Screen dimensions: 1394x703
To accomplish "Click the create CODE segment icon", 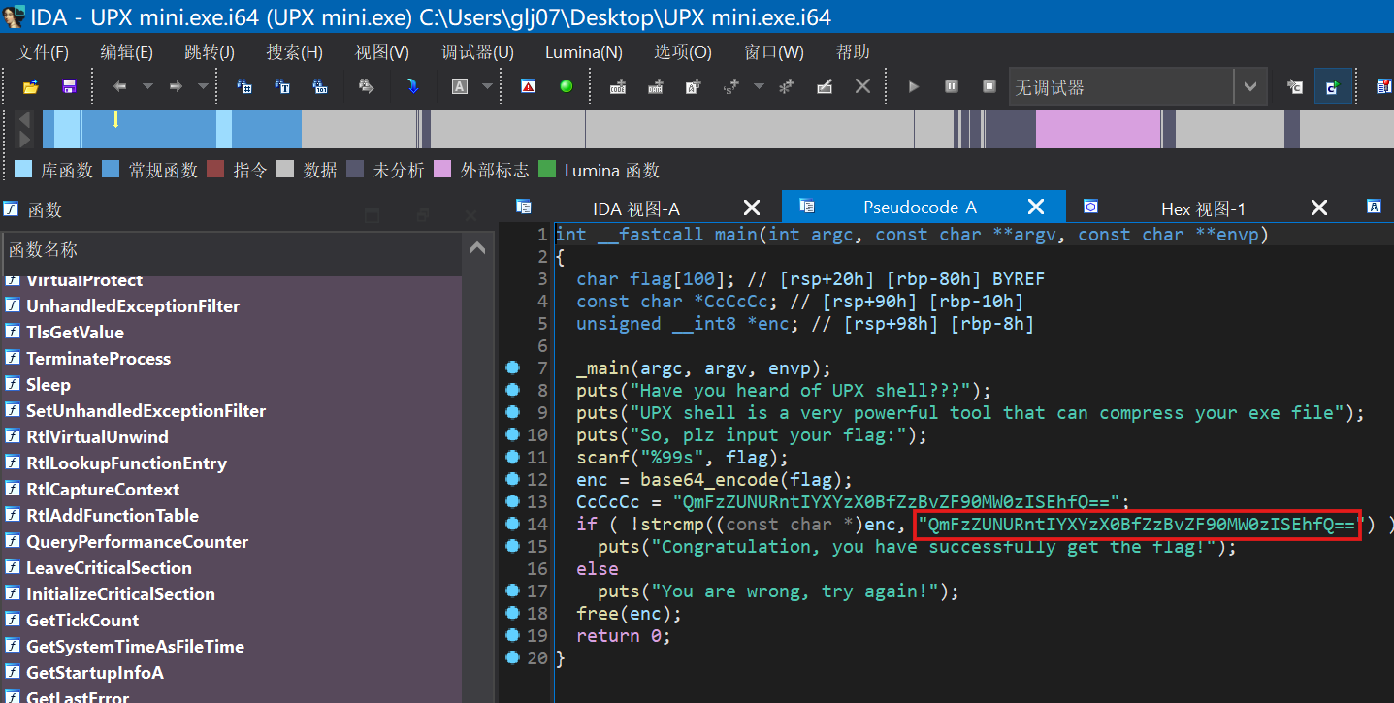I will [617, 87].
